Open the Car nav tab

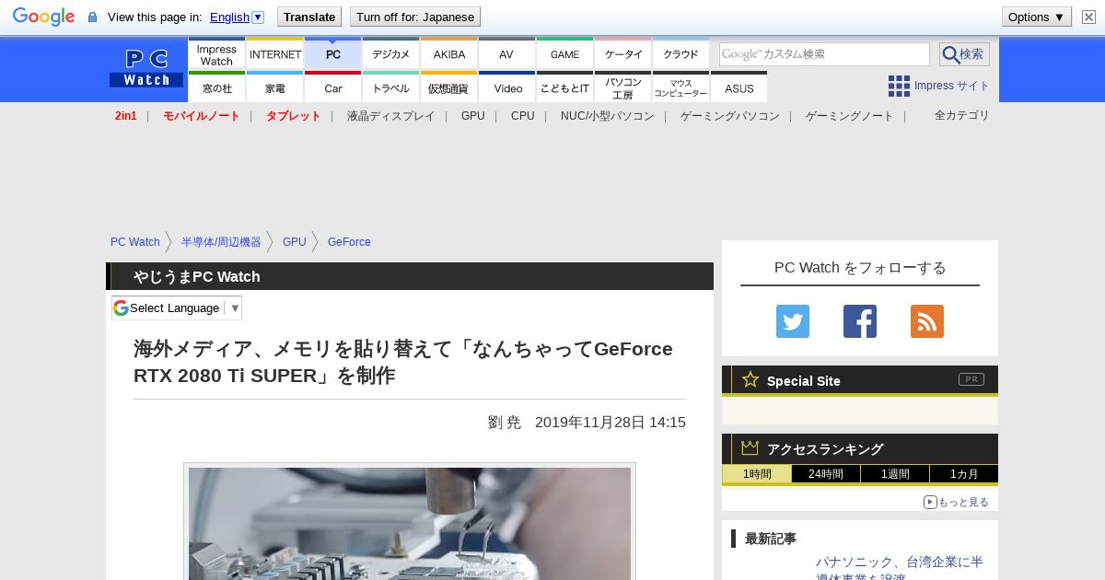pos(333,87)
